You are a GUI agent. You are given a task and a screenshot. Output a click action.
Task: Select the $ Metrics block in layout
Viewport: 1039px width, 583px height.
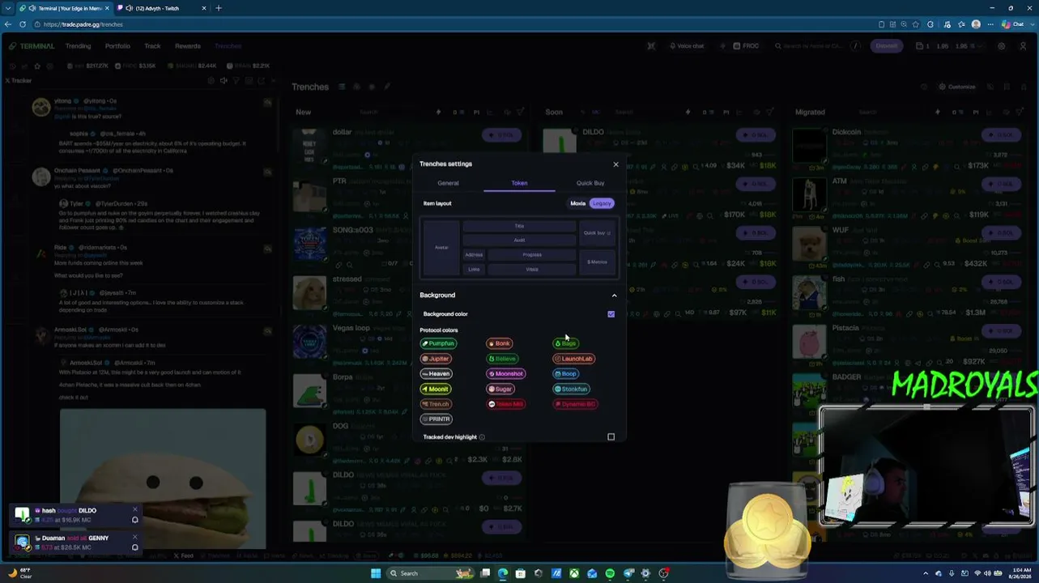coord(597,262)
